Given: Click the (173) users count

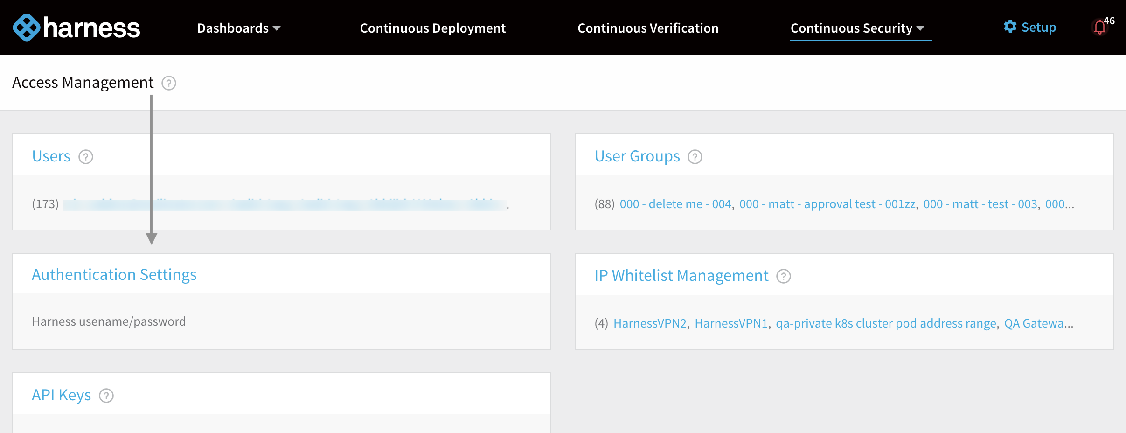Looking at the screenshot, I should (x=45, y=204).
